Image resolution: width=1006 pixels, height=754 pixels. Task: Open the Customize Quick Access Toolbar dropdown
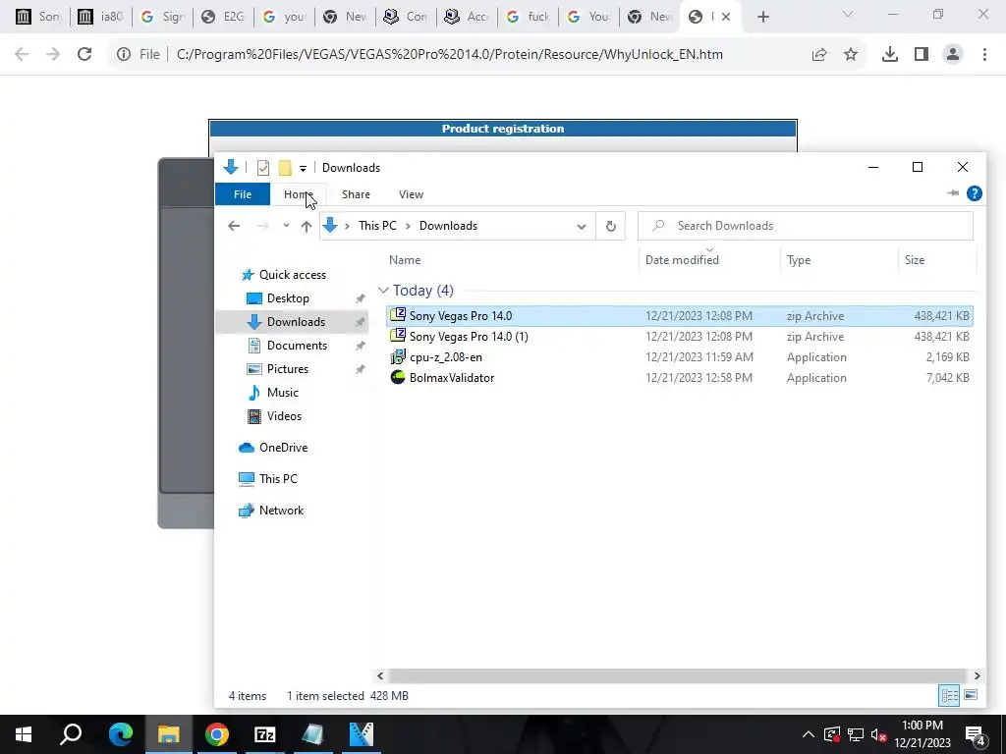303,169
